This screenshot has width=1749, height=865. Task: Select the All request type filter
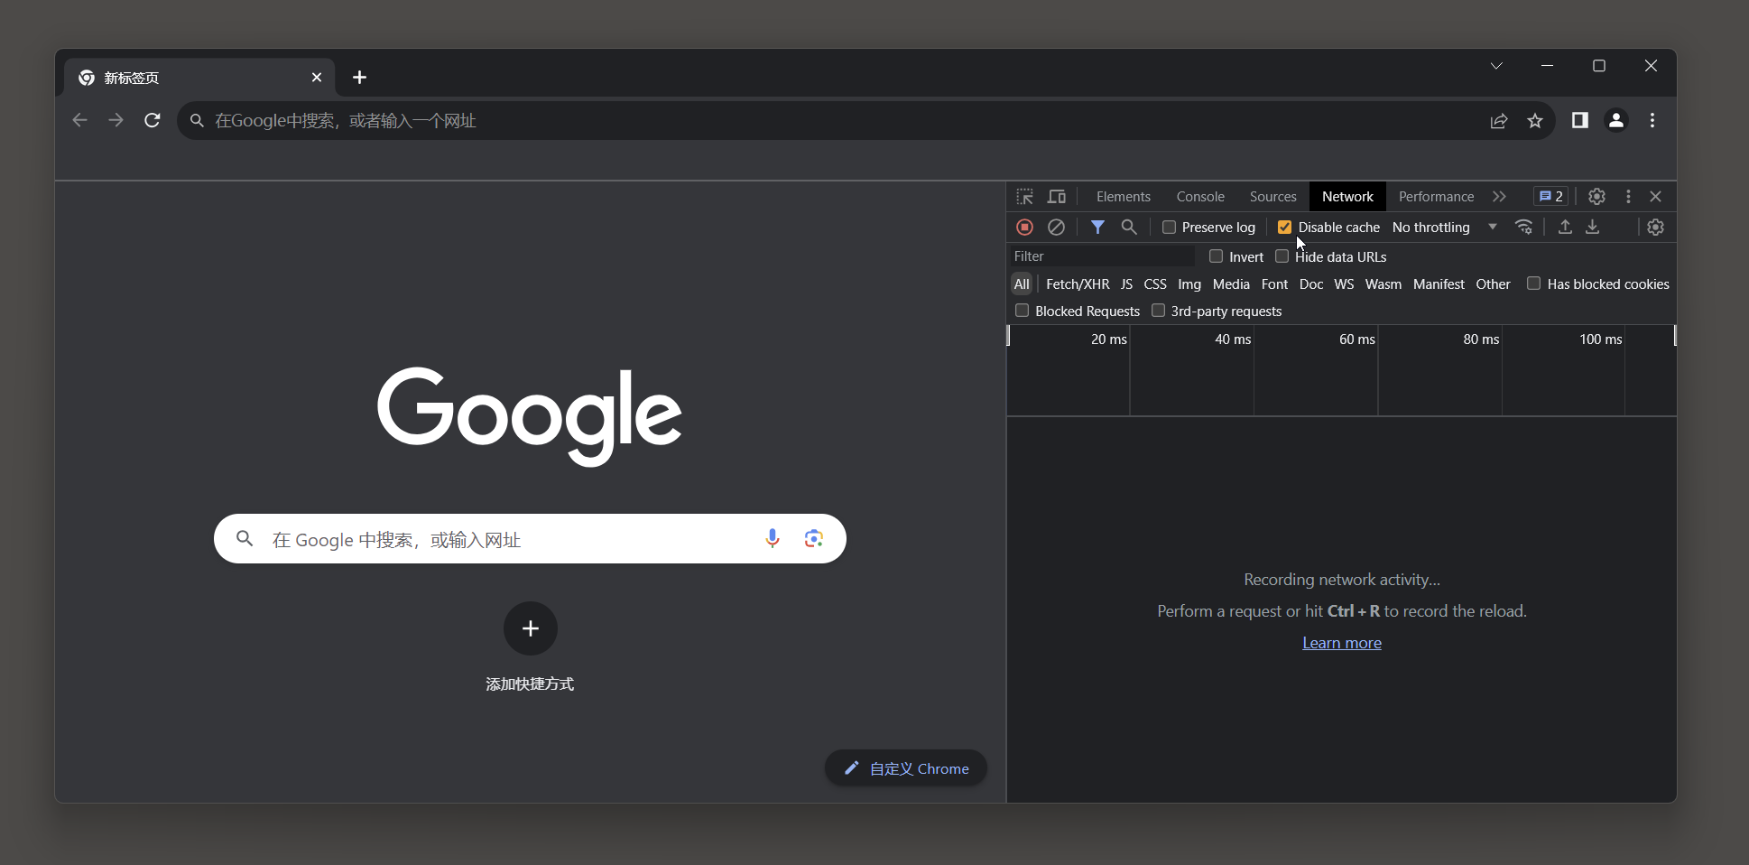point(1022,284)
